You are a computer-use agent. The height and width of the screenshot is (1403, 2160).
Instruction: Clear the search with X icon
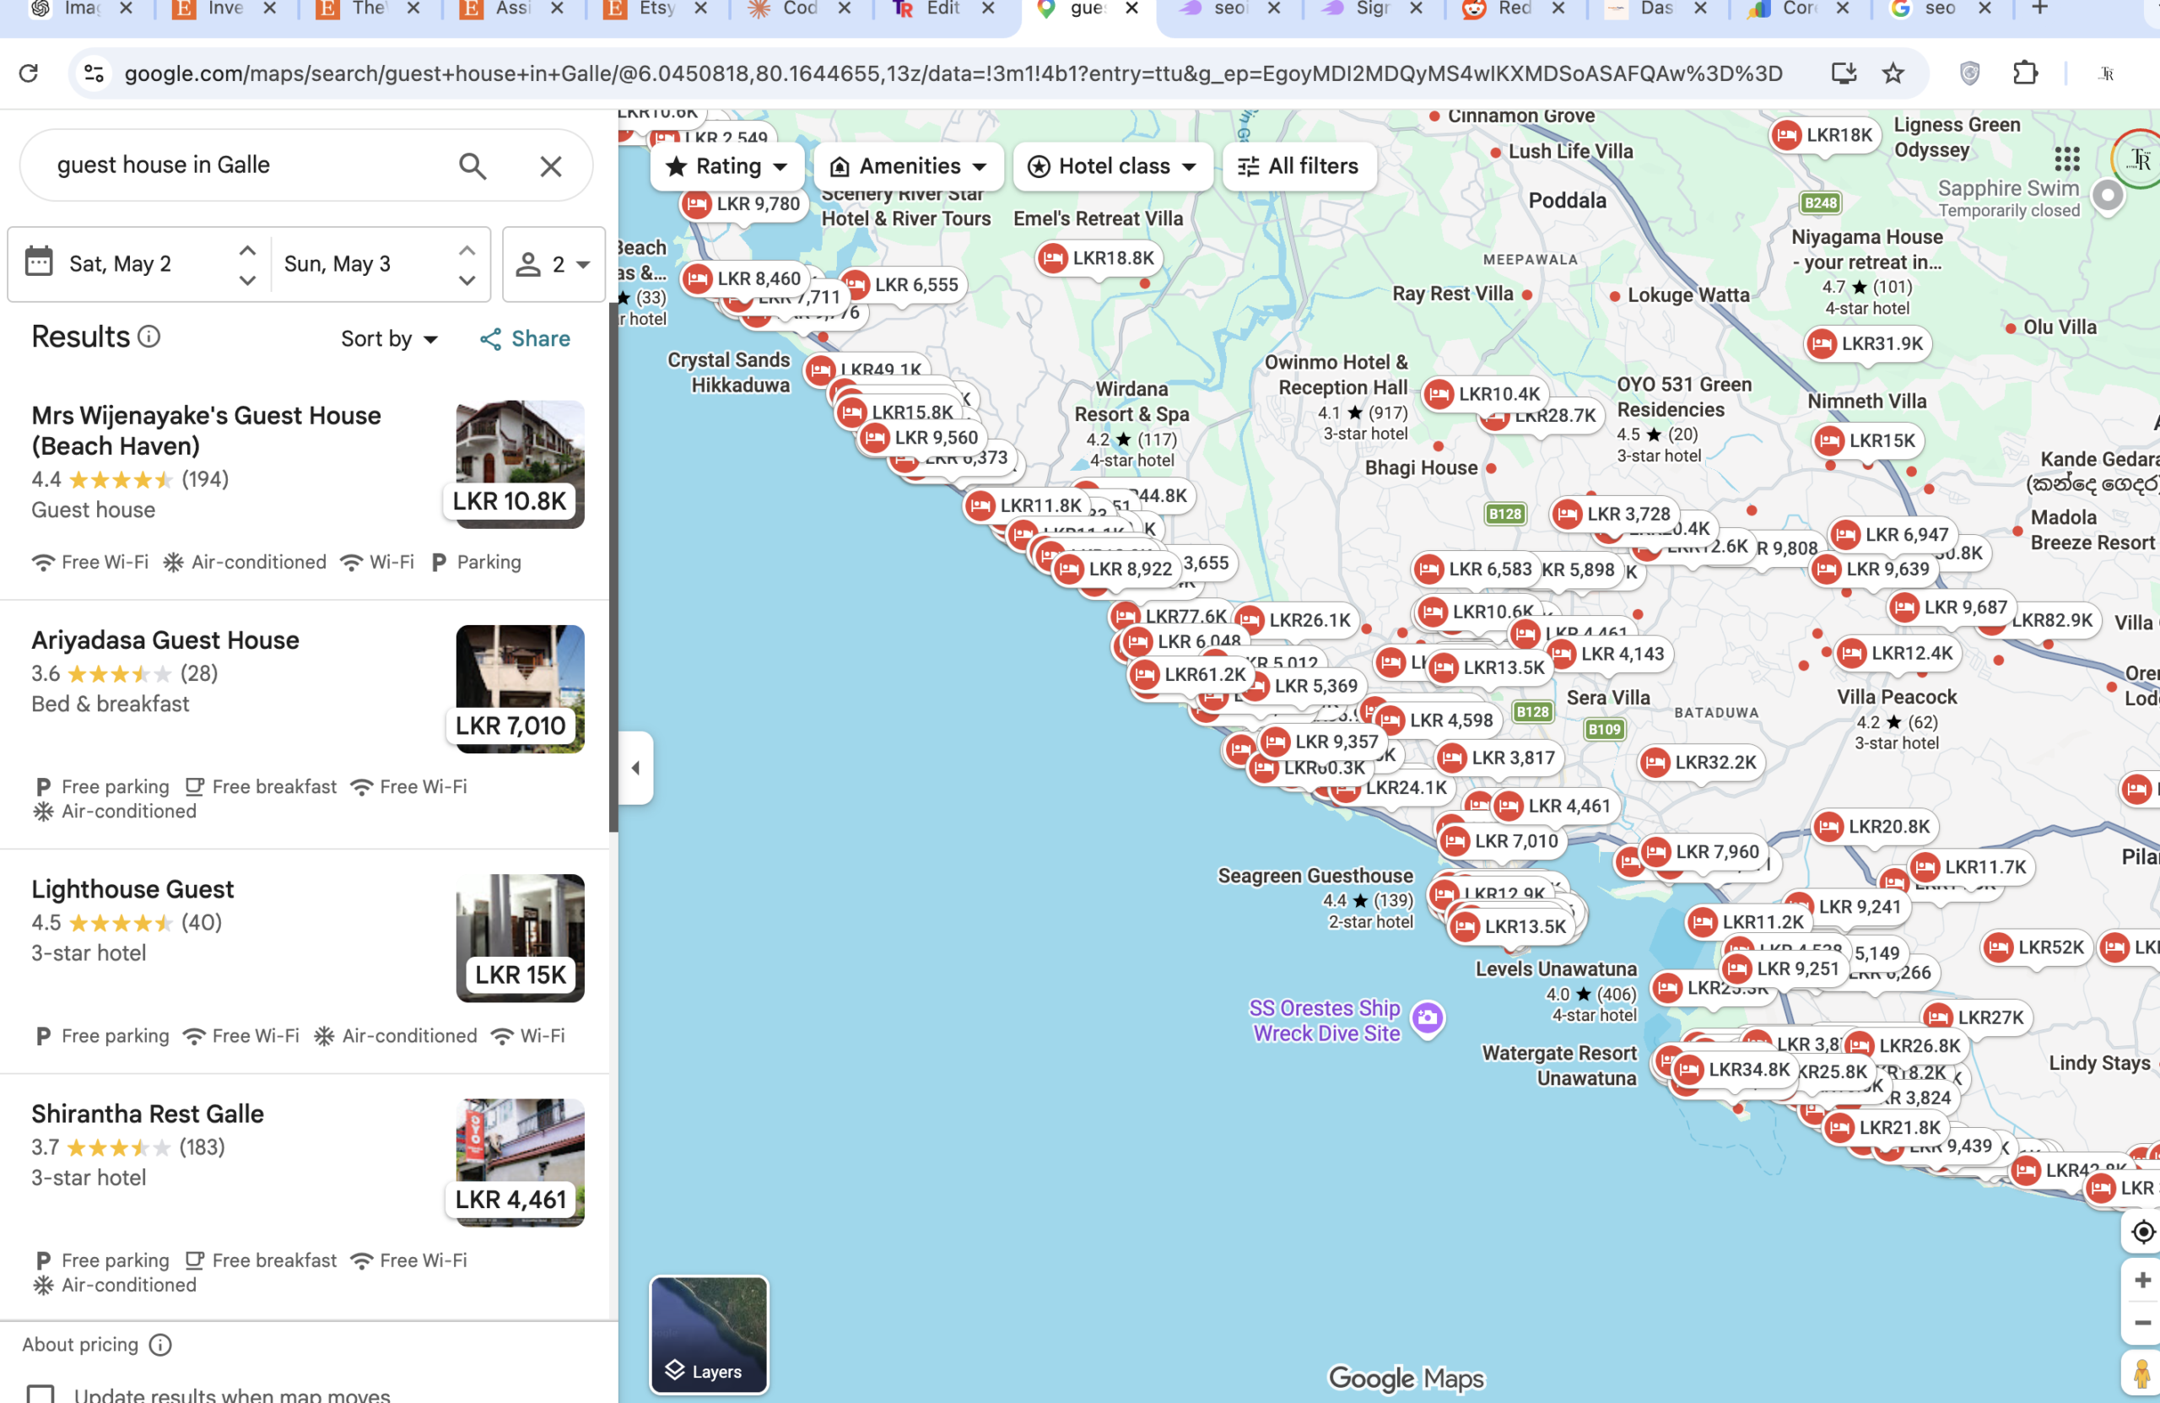pyautogui.click(x=550, y=166)
